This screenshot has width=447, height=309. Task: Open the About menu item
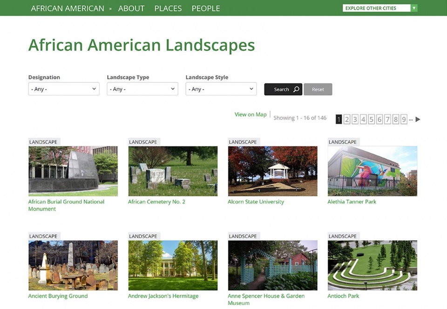pos(131,8)
